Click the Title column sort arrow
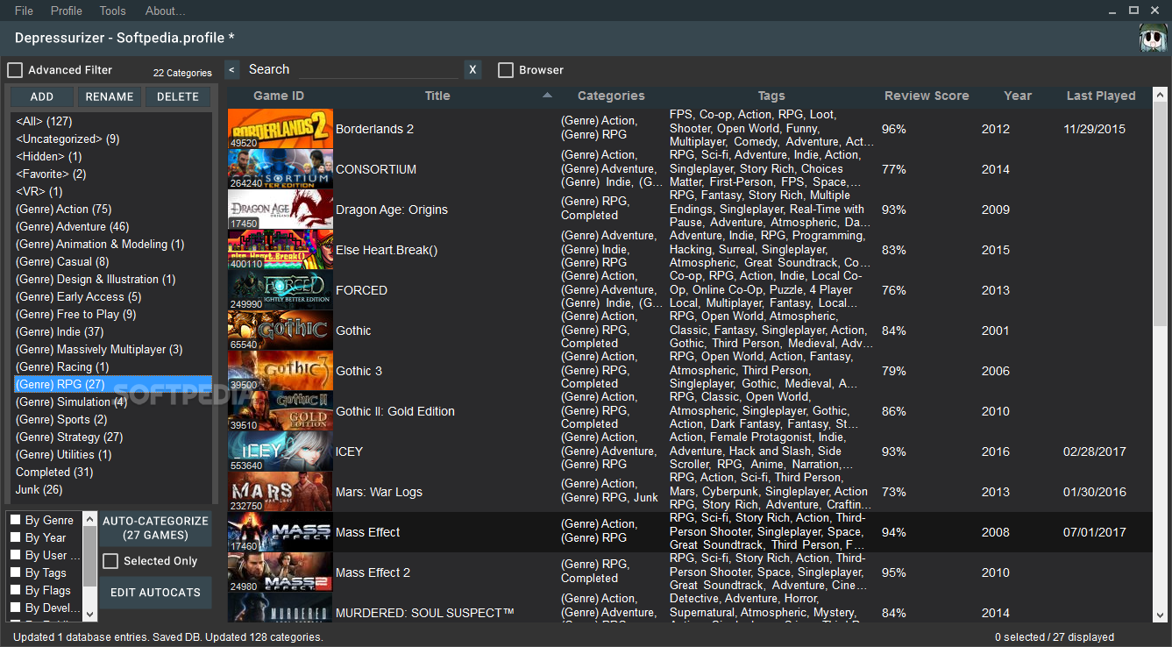The height and width of the screenshot is (647, 1172). tap(547, 95)
